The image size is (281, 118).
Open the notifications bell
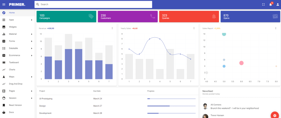270,4
